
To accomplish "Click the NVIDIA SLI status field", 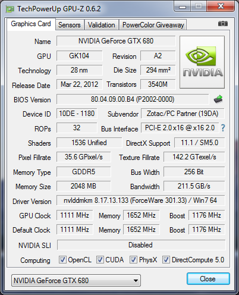I will 141,245.
